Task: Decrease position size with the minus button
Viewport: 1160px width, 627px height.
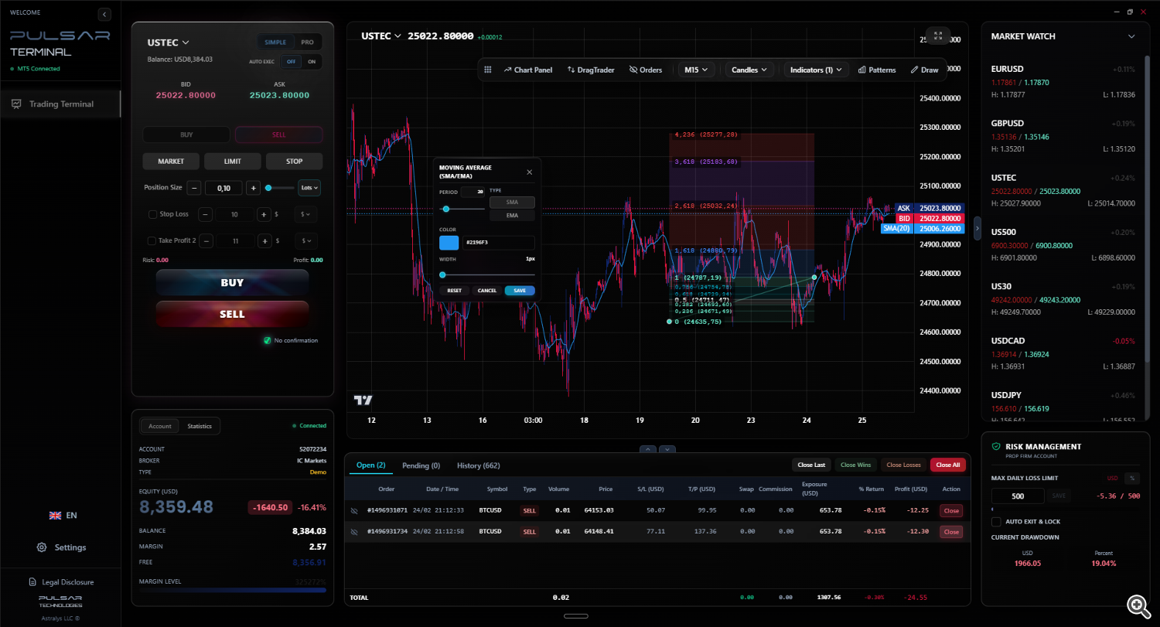Action: [194, 188]
